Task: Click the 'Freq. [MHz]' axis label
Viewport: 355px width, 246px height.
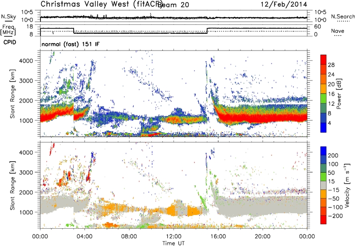Action: click(x=8, y=30)
